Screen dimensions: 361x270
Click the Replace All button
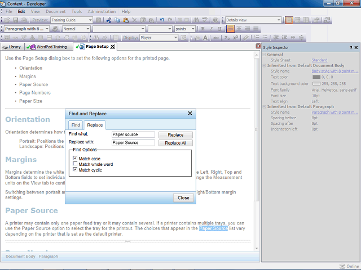tap(175, 143)
